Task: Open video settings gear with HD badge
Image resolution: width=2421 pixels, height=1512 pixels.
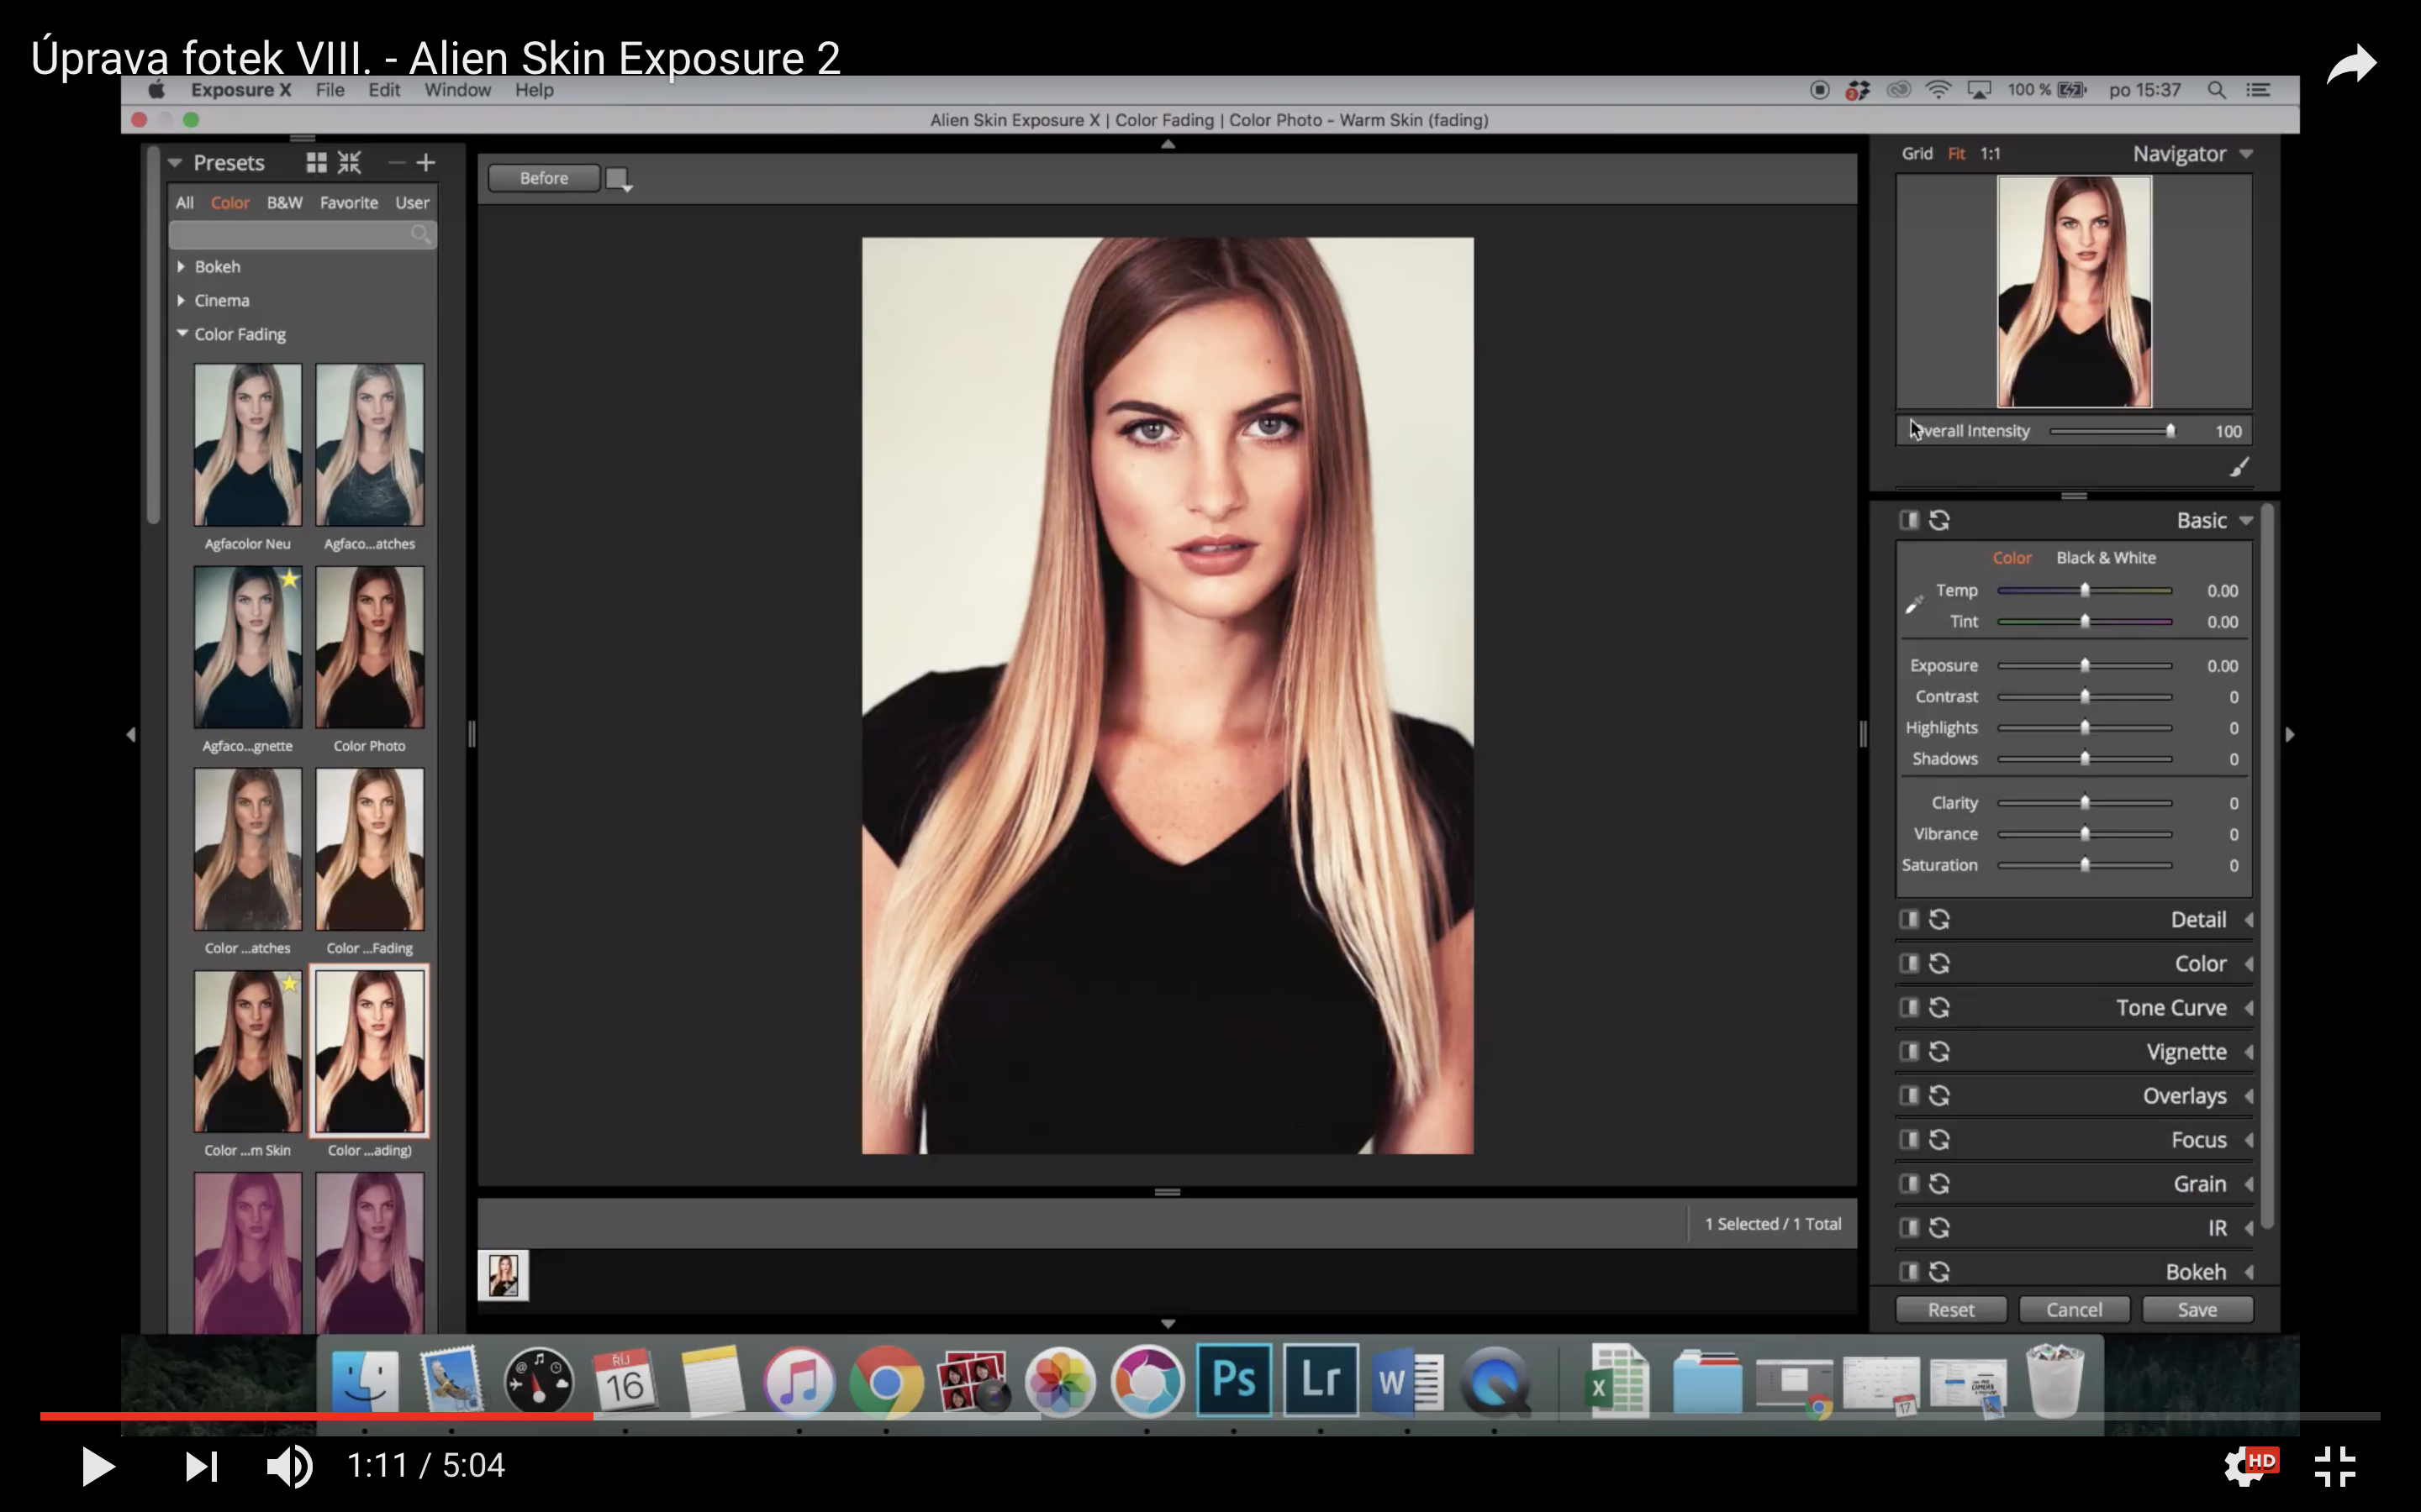Action: tap(2250, 1466)
